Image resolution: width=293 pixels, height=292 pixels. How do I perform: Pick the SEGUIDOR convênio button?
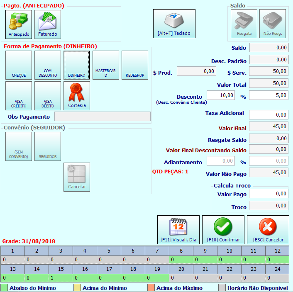pos(48,146)
